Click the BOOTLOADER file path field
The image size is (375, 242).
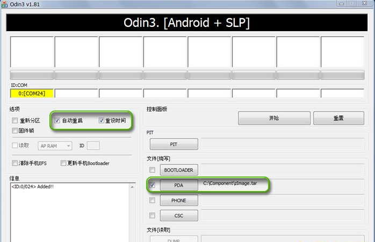[x=283, y=170]
